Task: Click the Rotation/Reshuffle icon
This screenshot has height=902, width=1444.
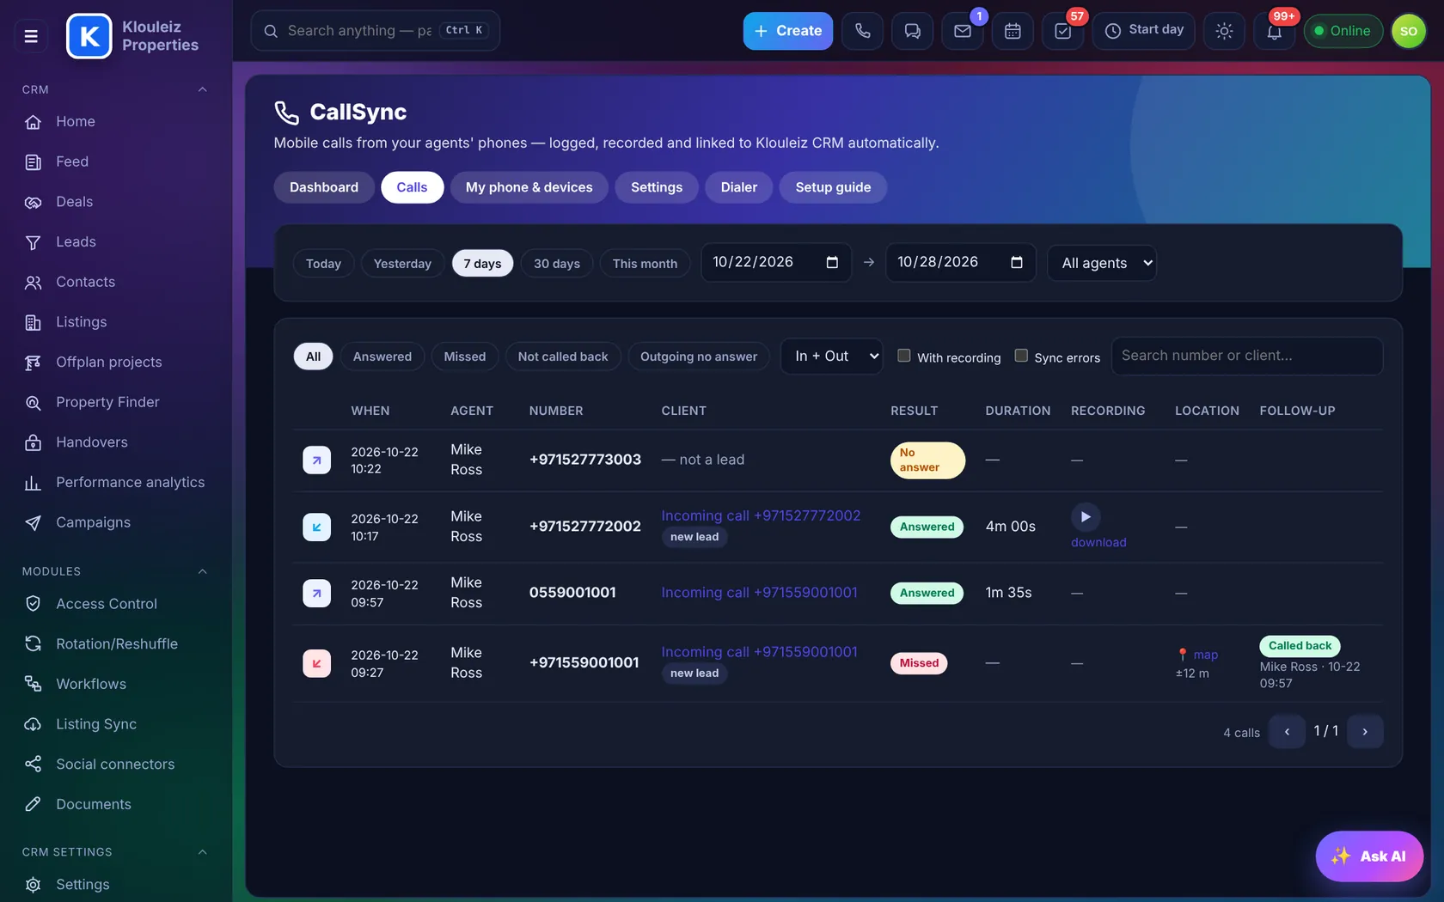Action: tap(33, 644)
